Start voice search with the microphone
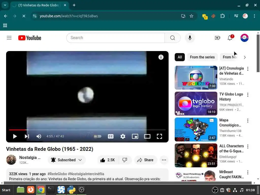Viewport: 260px width, 195px height. [190, 38]
